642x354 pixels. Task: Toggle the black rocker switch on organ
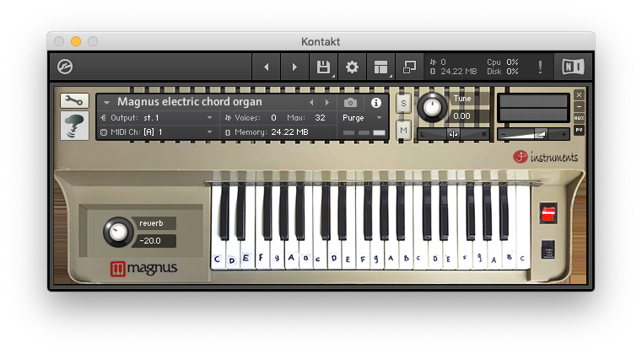pos(548,249)
